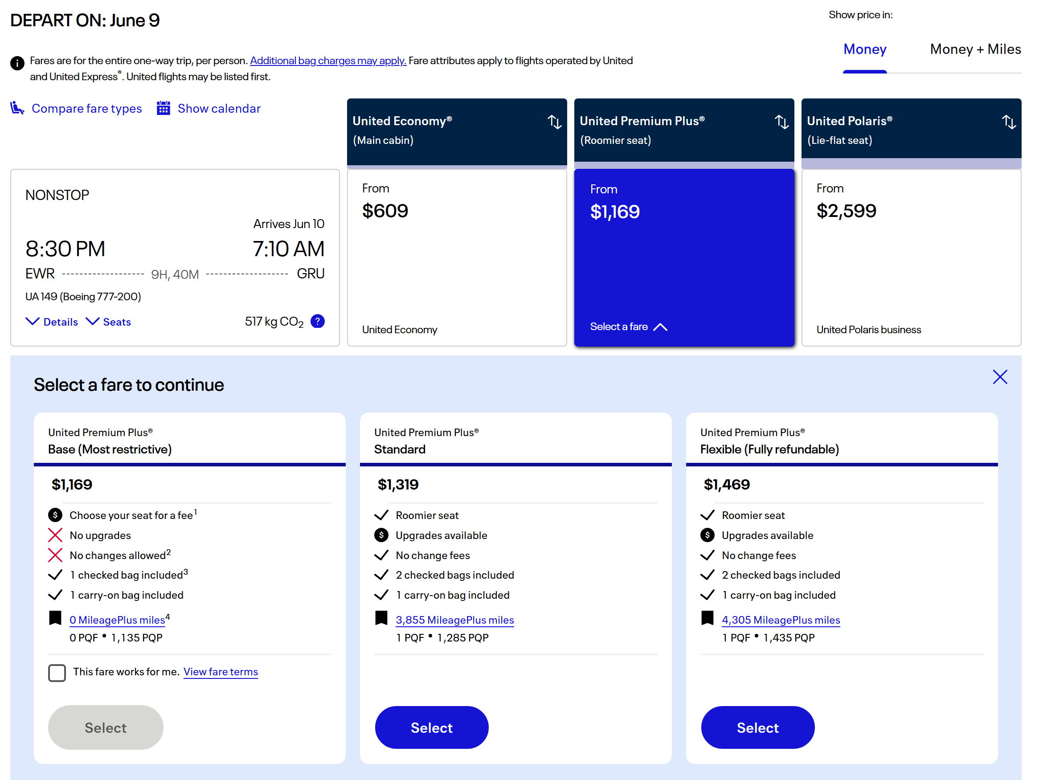Select the Flexible fully refundable fare
The width and height of the screenshot is (1043, 780).
point(757,727)
